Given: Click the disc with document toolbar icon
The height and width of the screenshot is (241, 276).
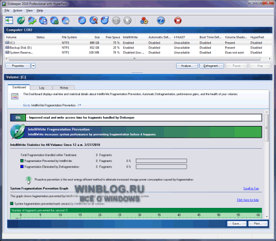Looking at the screenshot, I should [43, 20].
